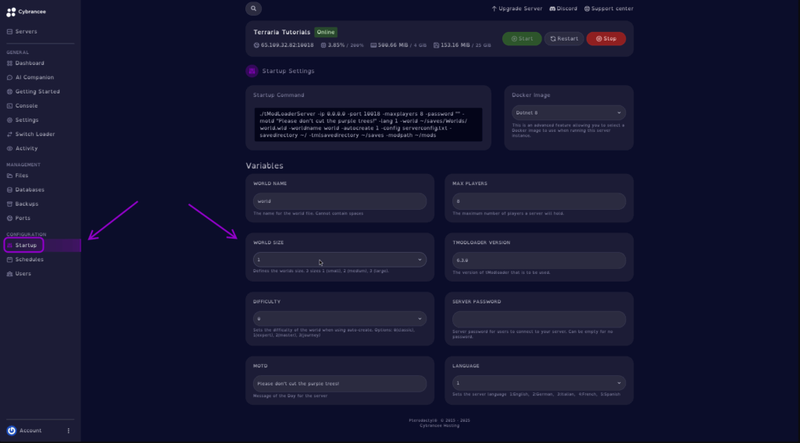Screen dimensions: 800x443
Task: Click the Console terminal icon
Action: (x=9, y=106)
